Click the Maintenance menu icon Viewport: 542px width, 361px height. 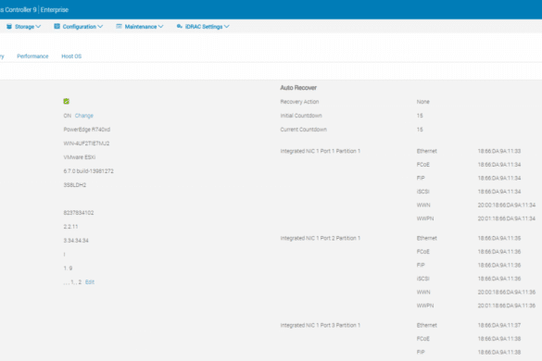click(x=119, y=26)
